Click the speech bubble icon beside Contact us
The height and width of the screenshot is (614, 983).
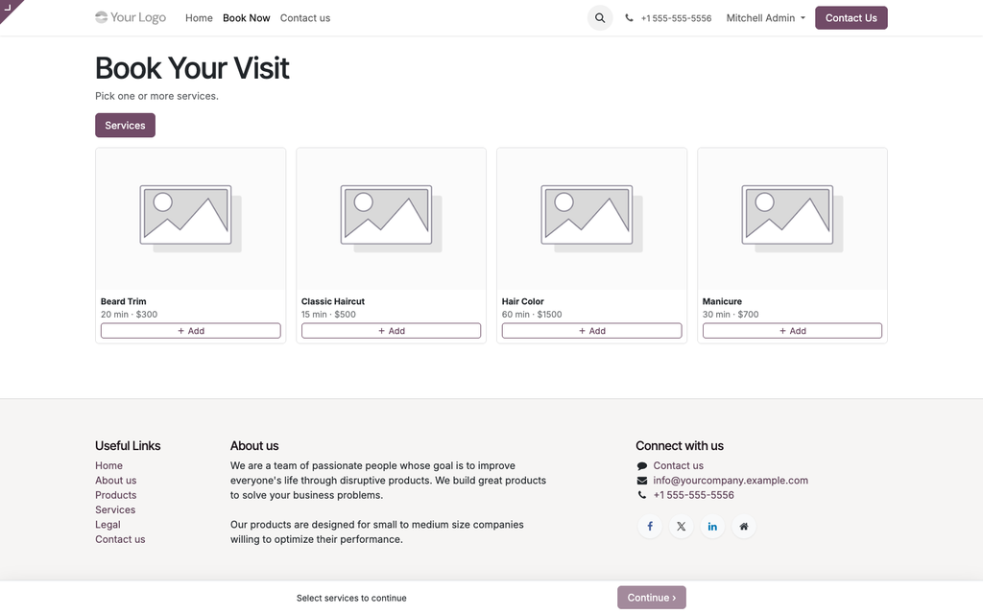tap(642, 466)
